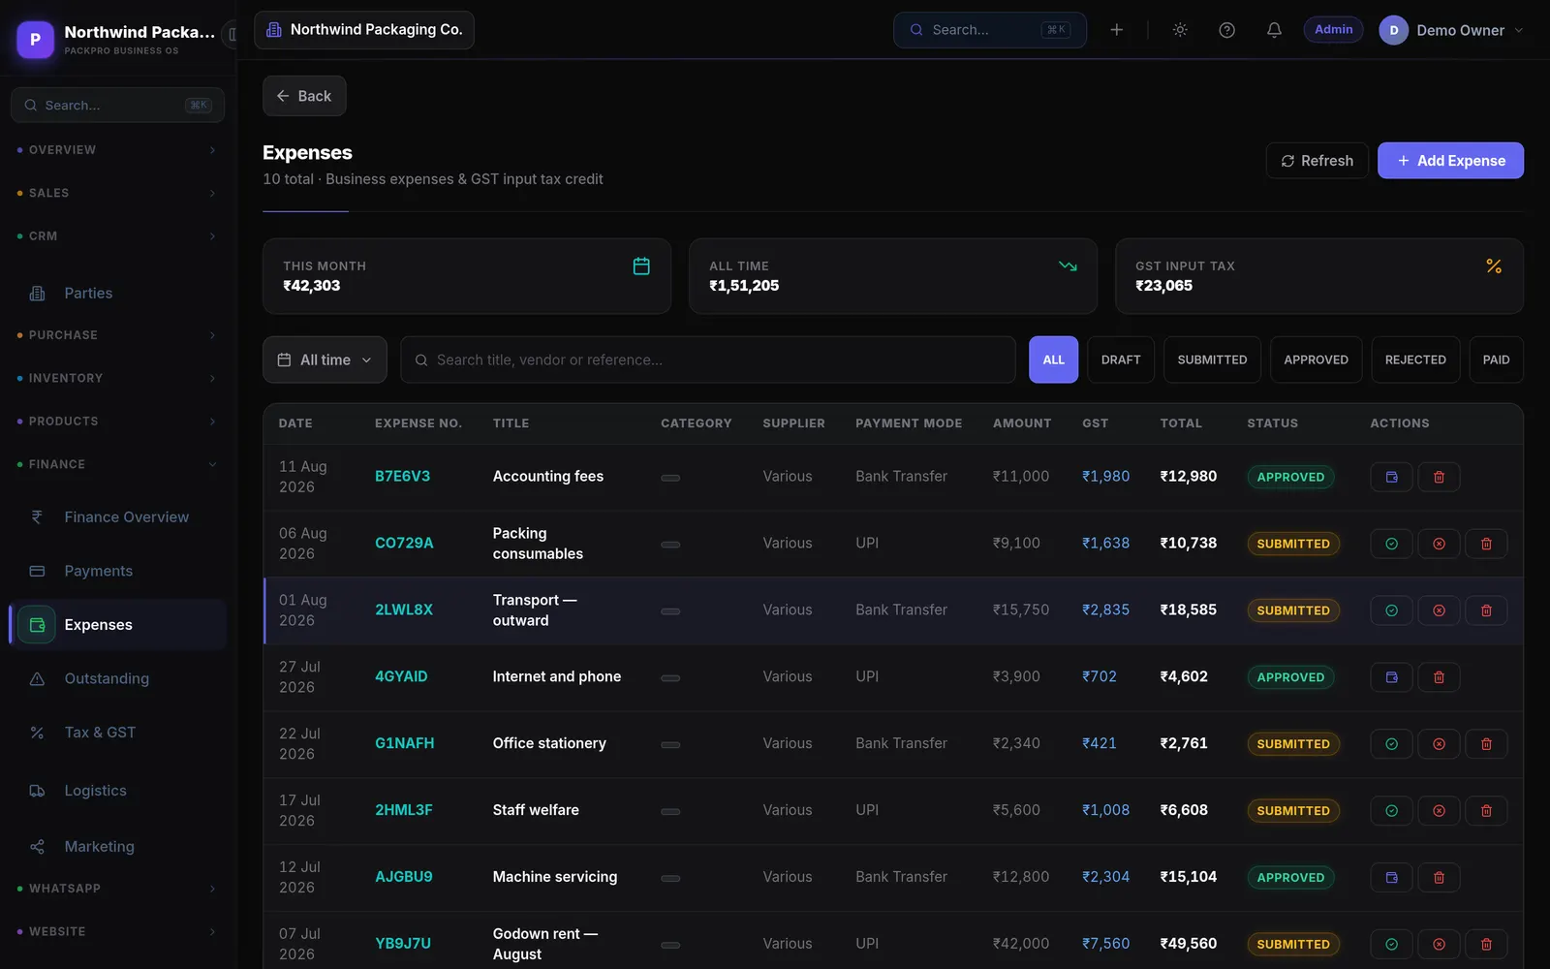Collapse the Finance sidebar section
The width and height of the screenshot is (1550, 969).
pyautogui.click(x=116, y=464)
